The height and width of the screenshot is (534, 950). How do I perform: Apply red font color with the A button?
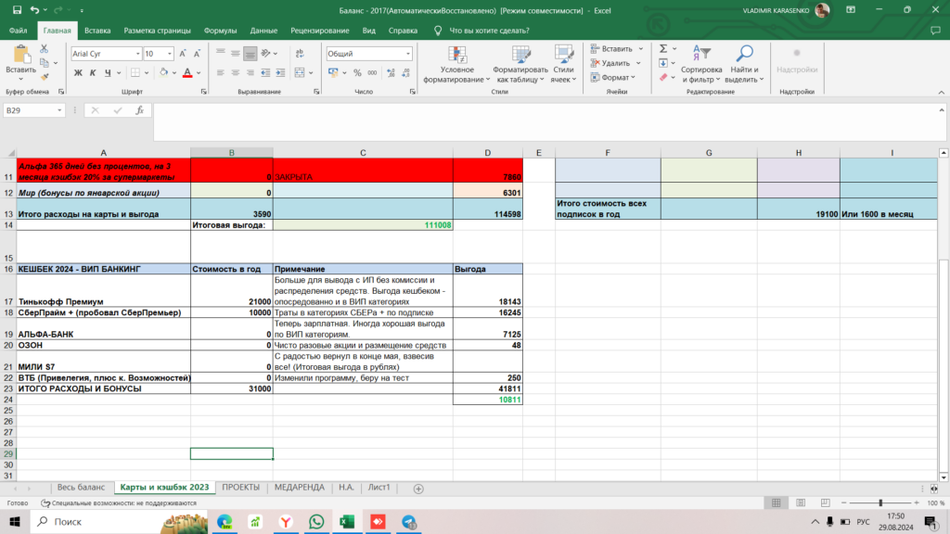pyautogui.click(x=187, y=72)
